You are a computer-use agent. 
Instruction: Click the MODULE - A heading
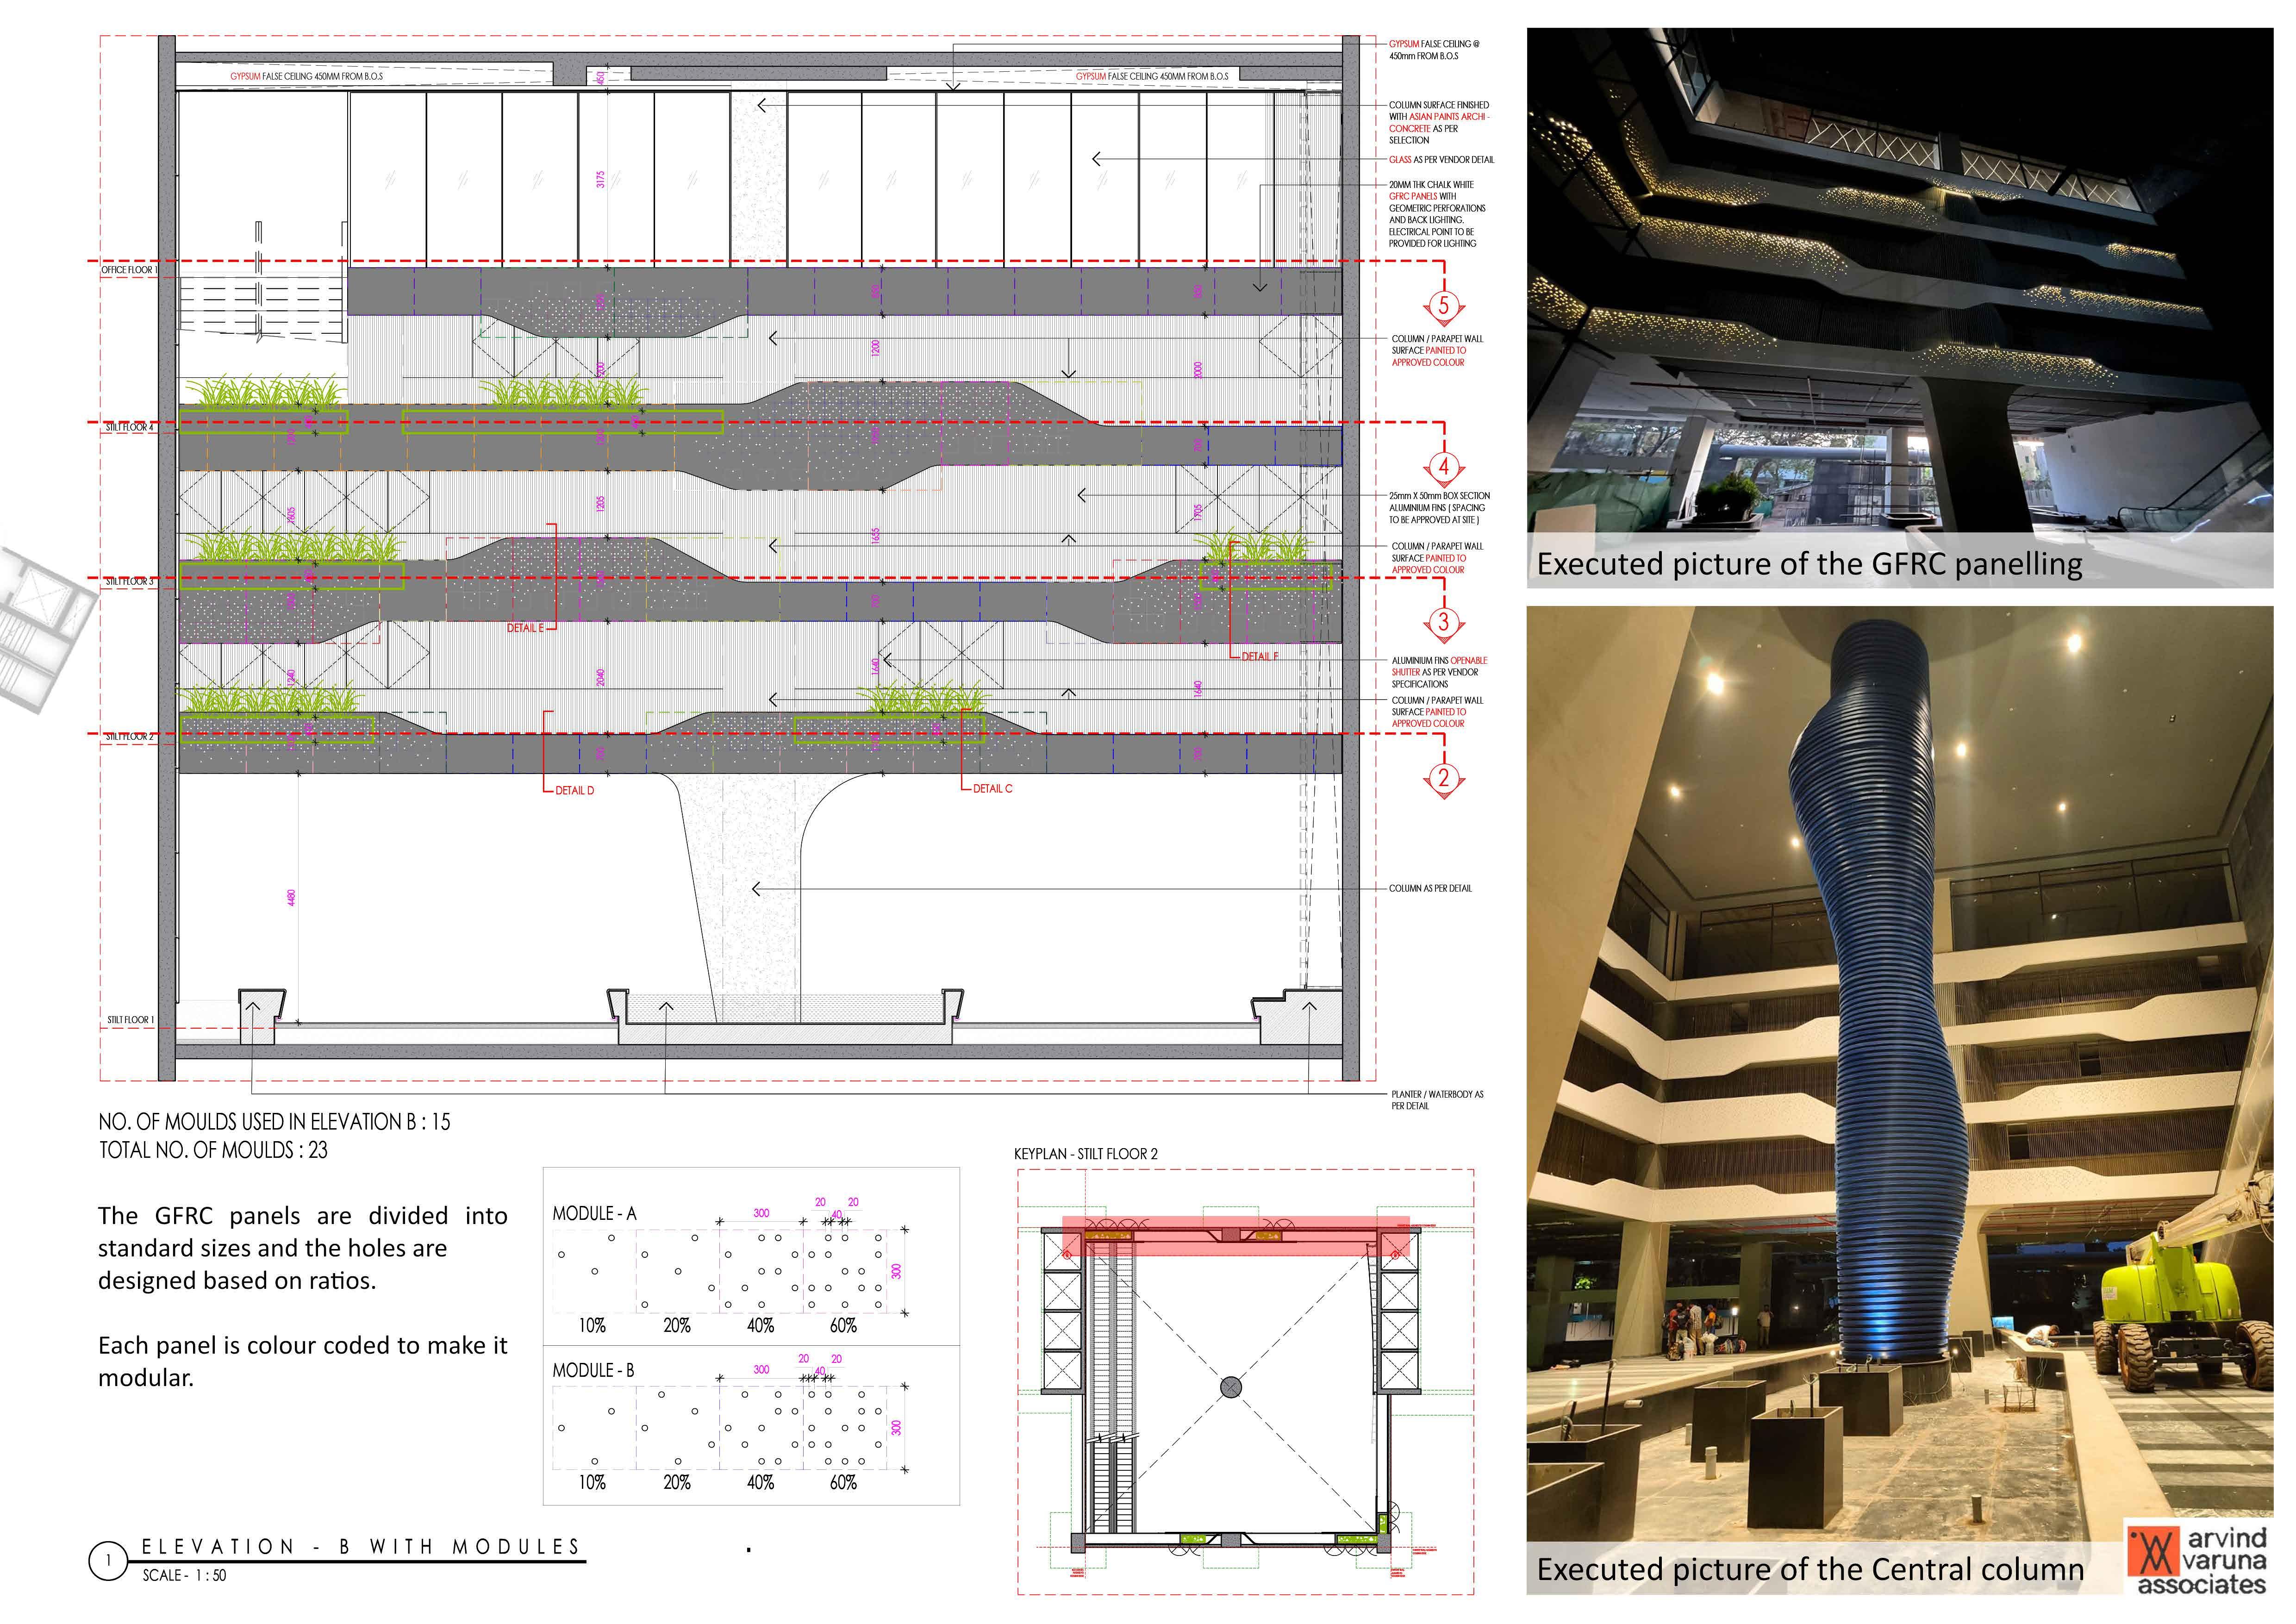(594, 1213)
